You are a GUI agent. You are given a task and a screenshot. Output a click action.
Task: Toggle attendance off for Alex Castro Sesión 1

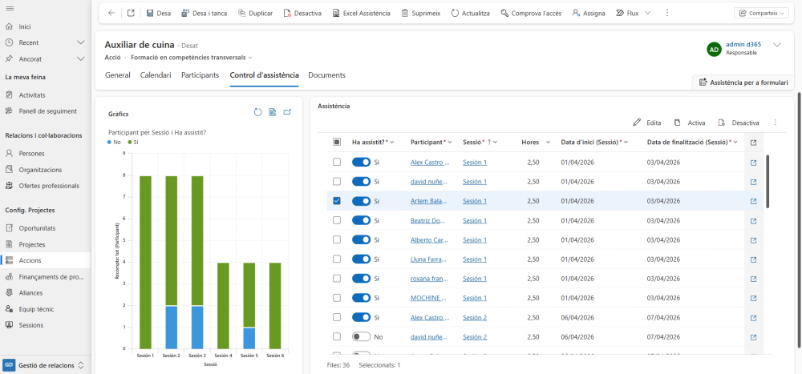tap(361, 163)
